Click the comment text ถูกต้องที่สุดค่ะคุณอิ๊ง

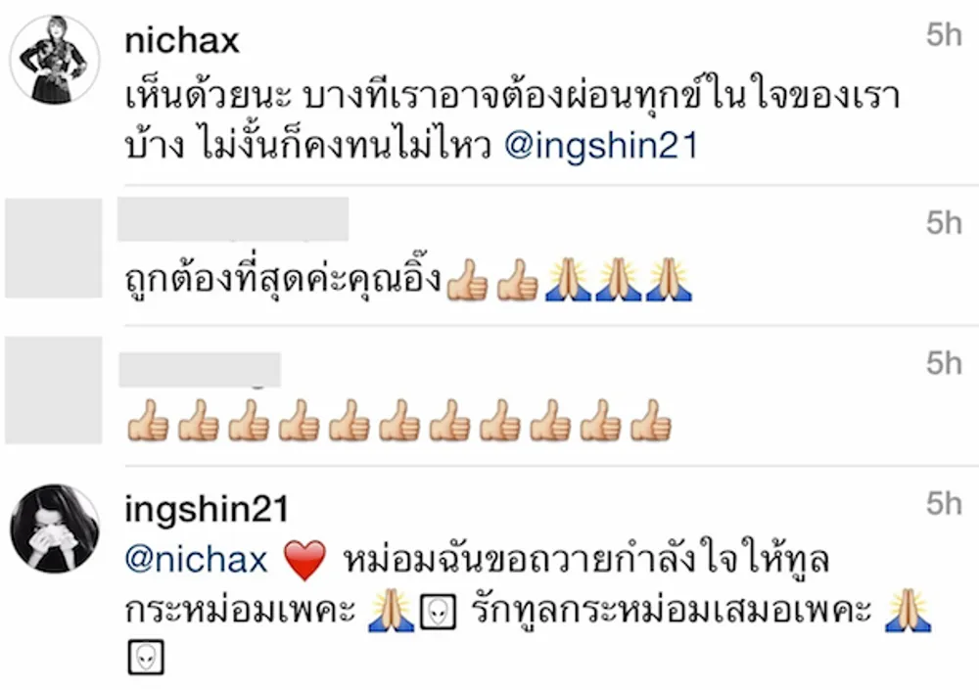(284, 279)
